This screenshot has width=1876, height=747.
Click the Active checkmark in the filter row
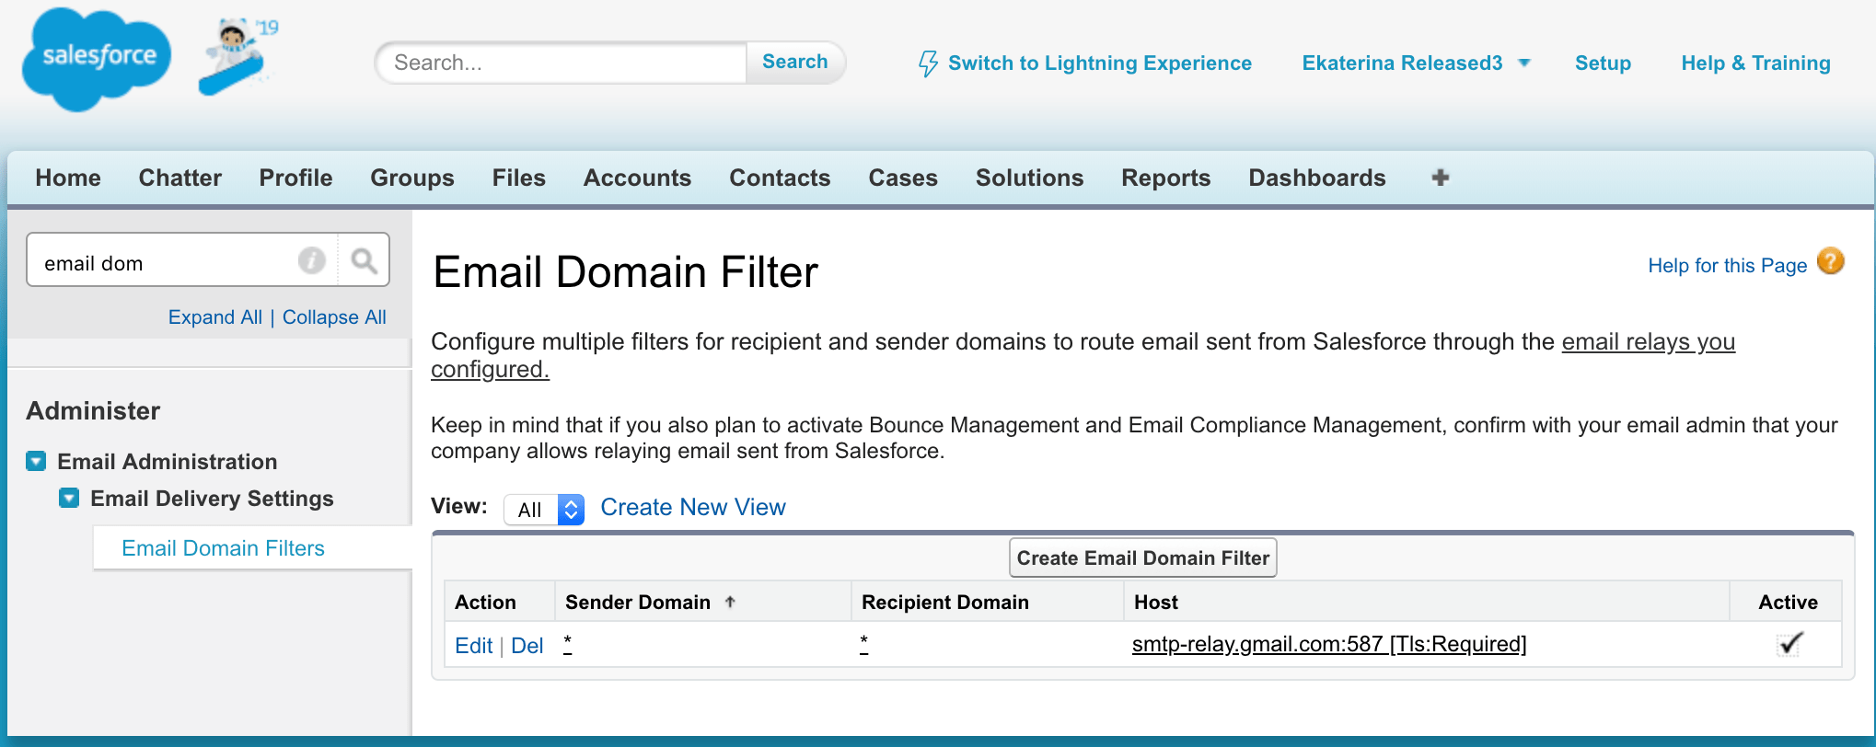tap(1789, 644)
